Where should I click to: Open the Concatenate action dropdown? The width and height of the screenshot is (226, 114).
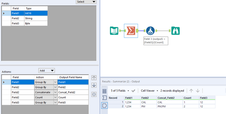[55, 92]
